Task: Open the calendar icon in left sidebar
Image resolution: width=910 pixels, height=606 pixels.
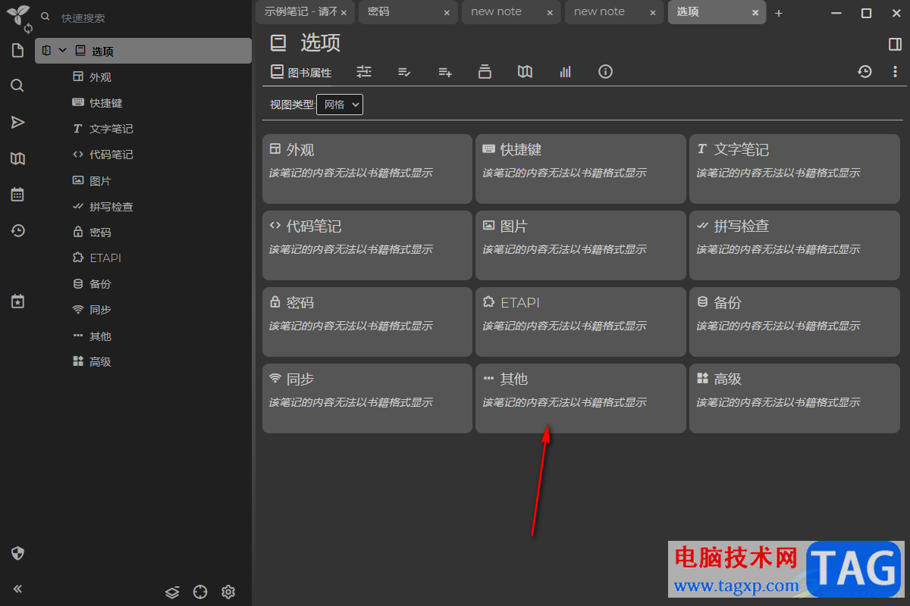Action: click(17, 195)
